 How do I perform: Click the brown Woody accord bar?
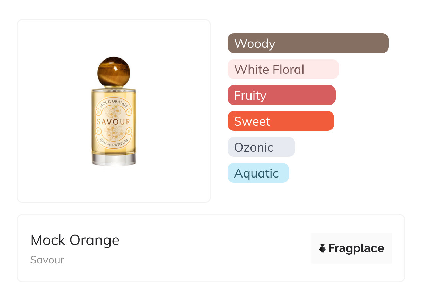coord(308,43)
